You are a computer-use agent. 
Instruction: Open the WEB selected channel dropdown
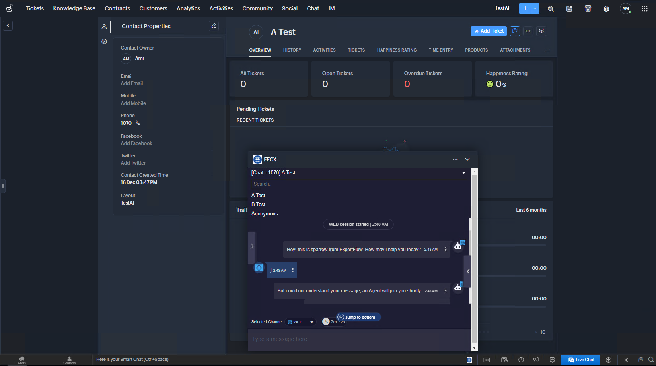pos(301,322)
